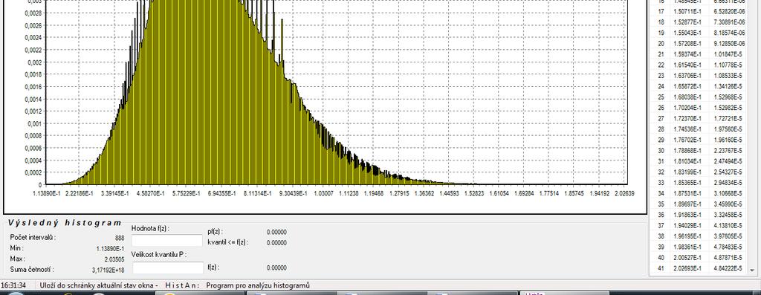Click the kvantil <= f(z) result value
The height and width of the screenshot is (295, 761).
pos(276,242)
